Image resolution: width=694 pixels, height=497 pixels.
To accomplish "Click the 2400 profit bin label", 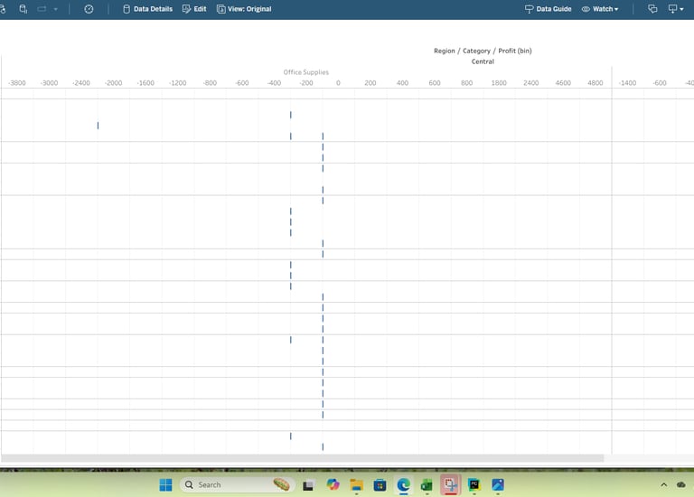I will pos(530,83).
